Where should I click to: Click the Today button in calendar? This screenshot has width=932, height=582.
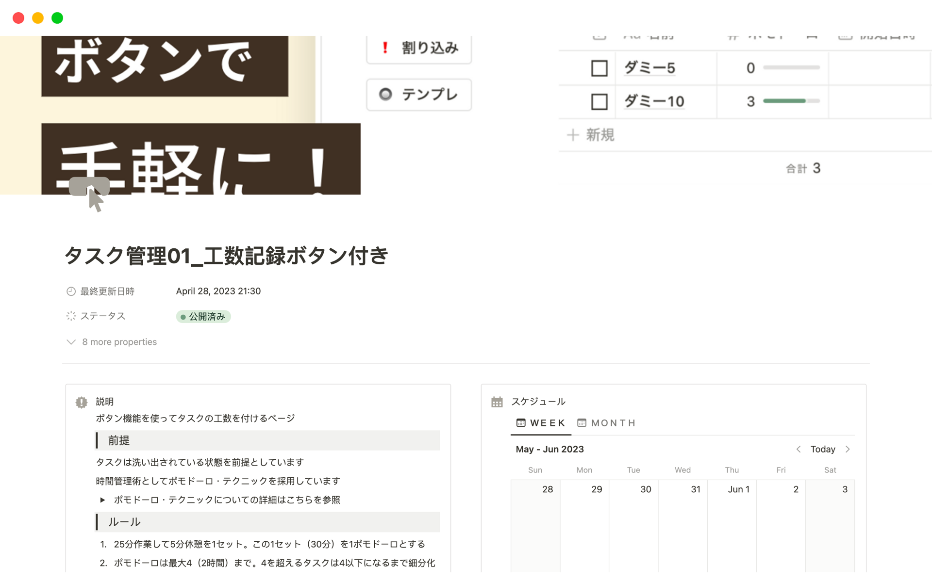823,449
